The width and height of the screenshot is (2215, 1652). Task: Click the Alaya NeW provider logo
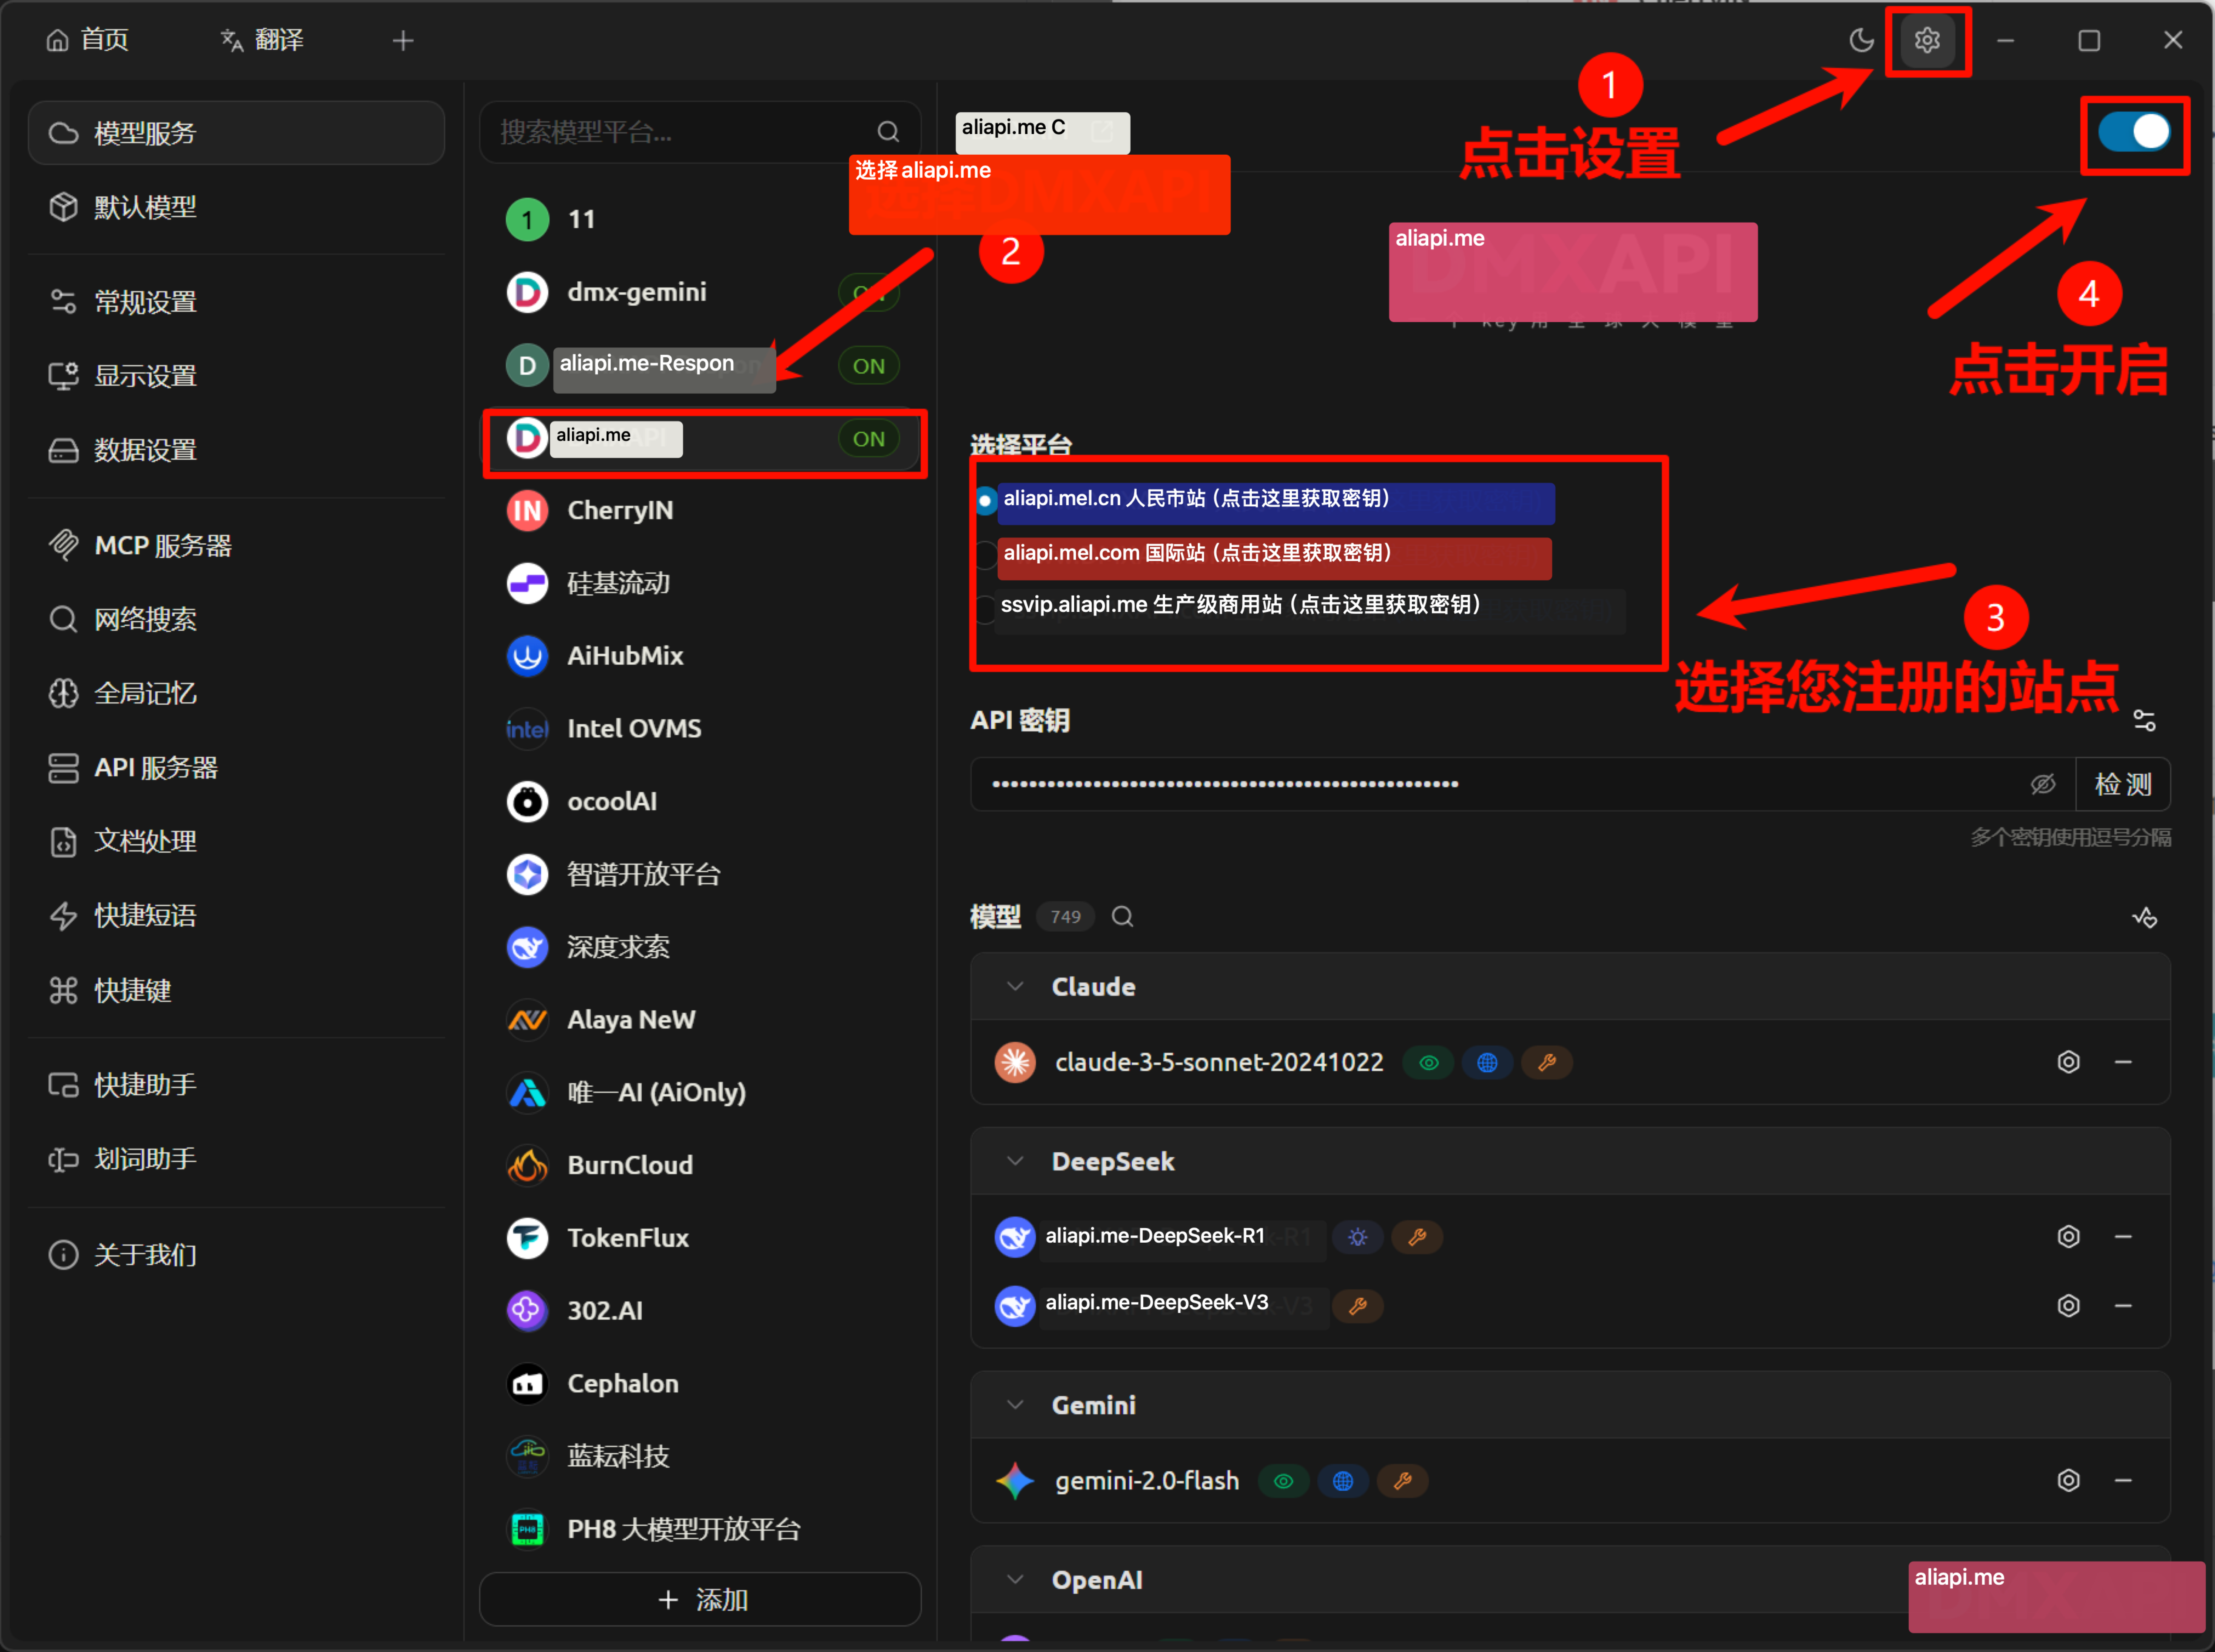point(527,1020)
